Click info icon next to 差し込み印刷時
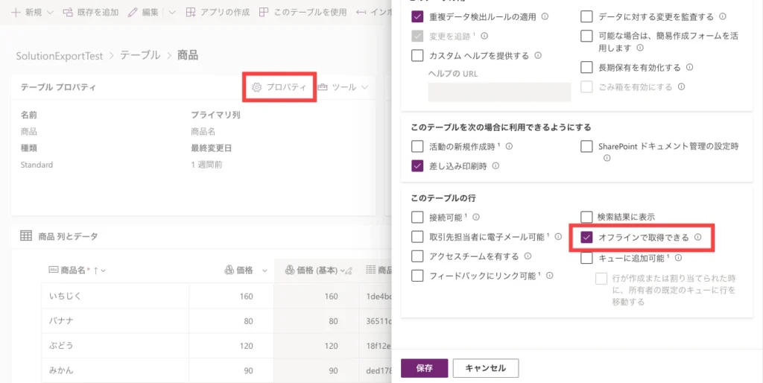The height and width of the screenshot is (383, 763). pos(496,166)
